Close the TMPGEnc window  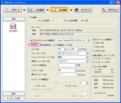tap(118, 3)
